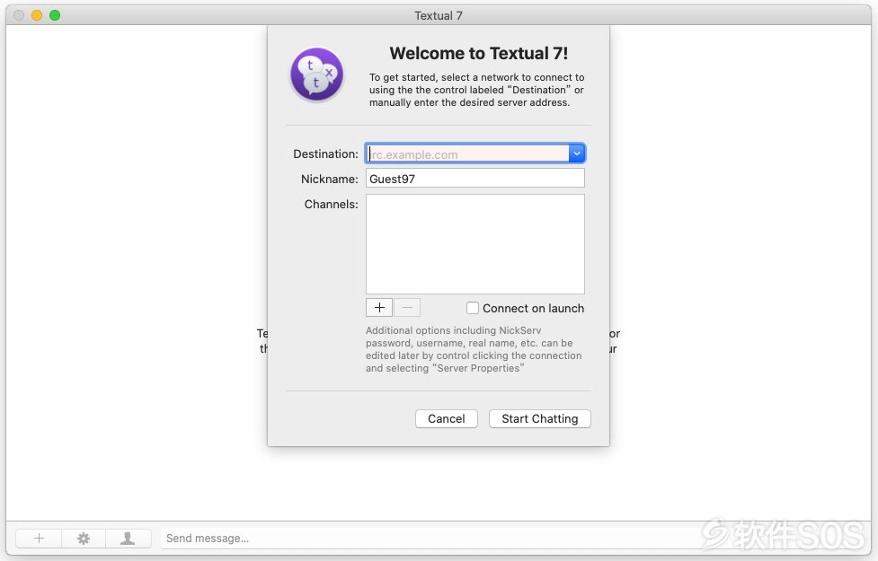878x561 pixels.
Task: Click the Channels: label
Action: pyautogui.click(x=331, y=204)
